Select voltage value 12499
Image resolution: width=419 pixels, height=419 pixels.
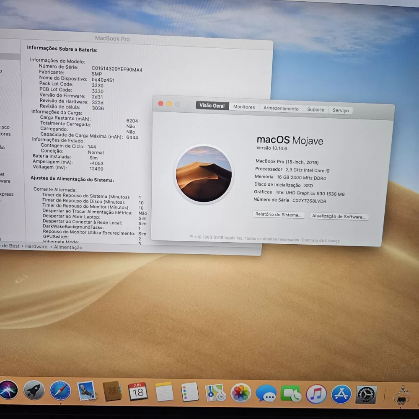[x=96, y=168]
